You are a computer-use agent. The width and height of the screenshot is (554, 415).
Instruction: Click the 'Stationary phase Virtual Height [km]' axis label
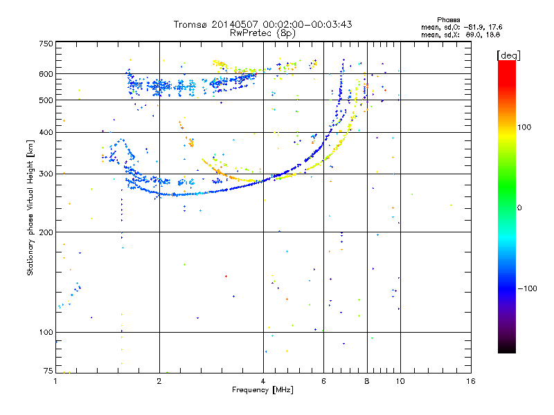tap(30, 207)
